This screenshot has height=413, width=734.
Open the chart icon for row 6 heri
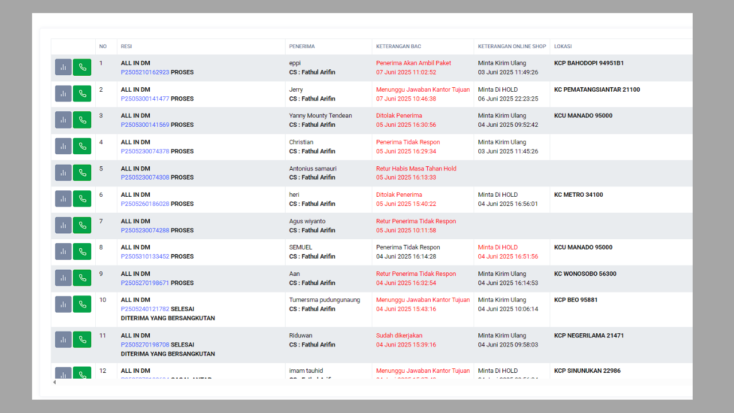63,199
